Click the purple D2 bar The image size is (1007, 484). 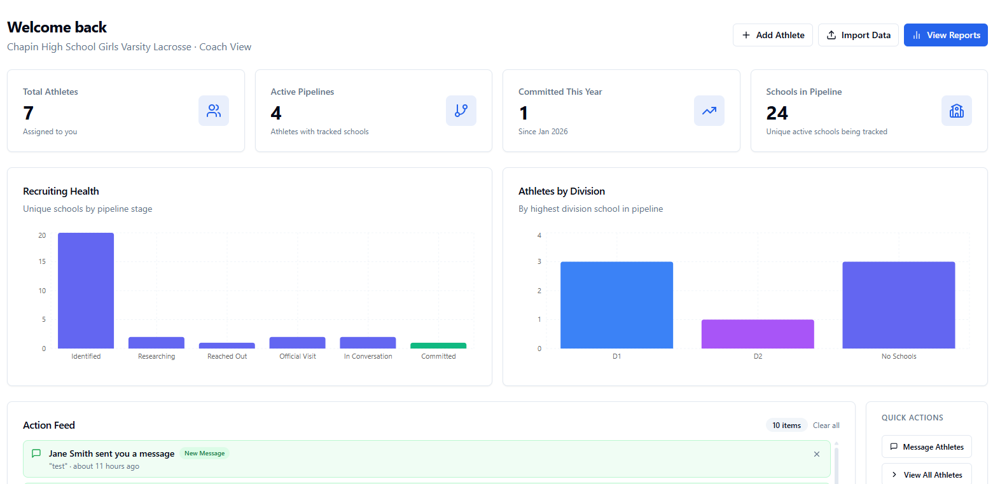758,334
